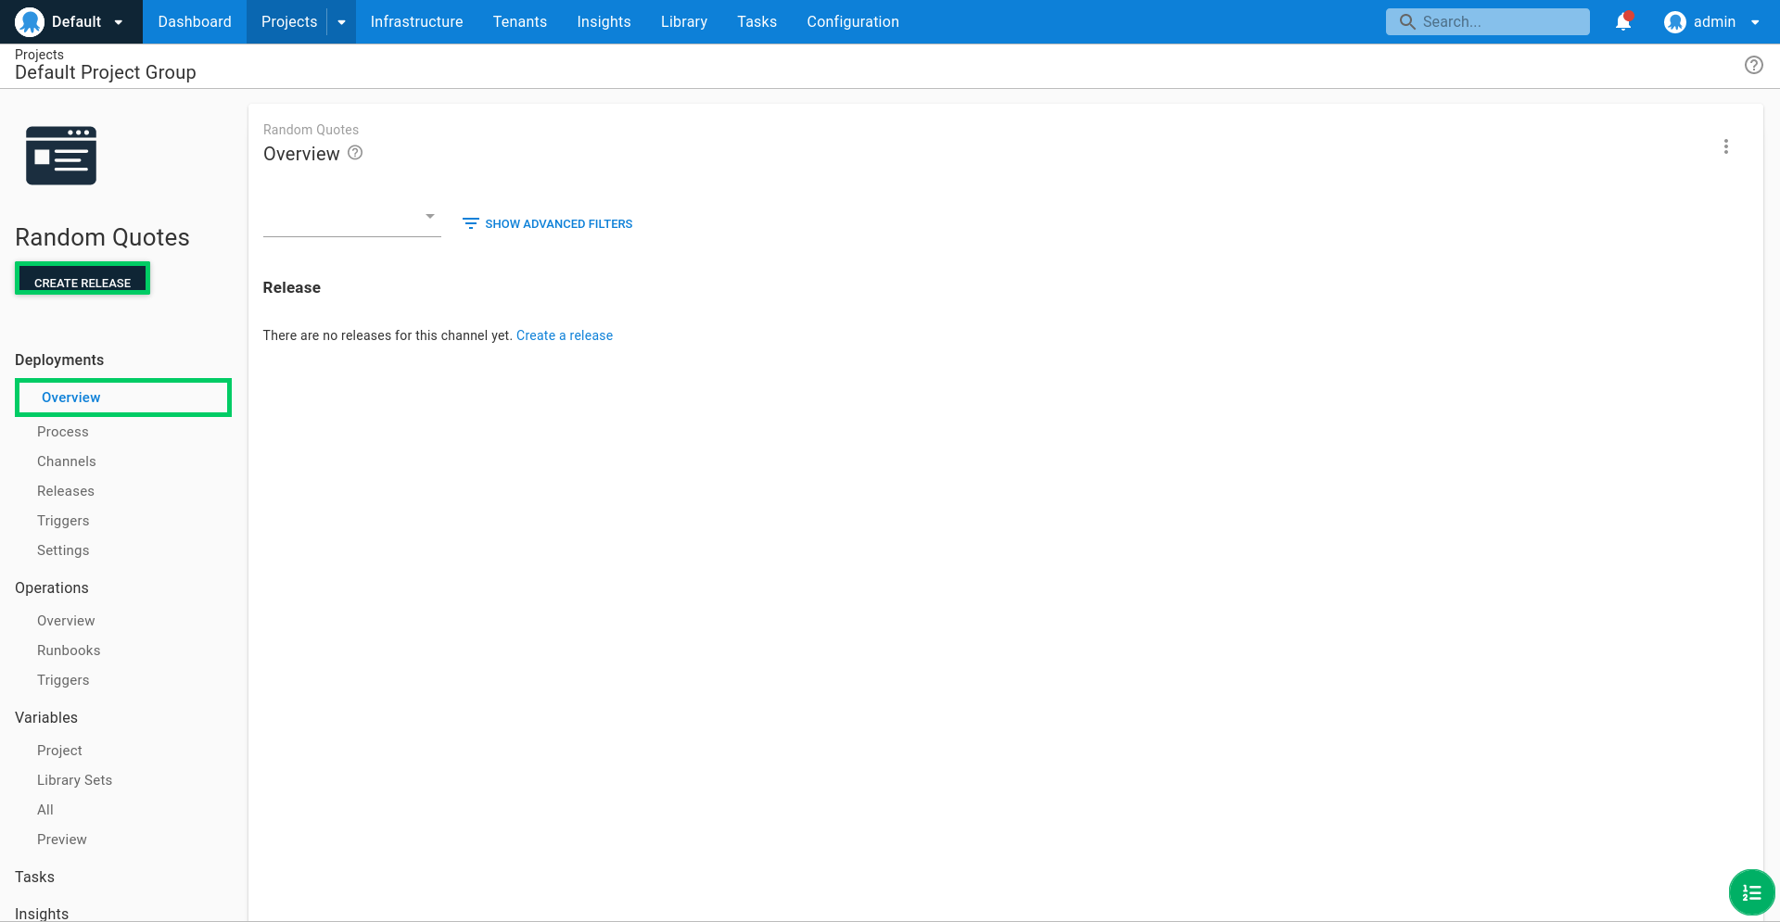
Task: Click the CREATE RELEASE button
Action: (83, 279)
